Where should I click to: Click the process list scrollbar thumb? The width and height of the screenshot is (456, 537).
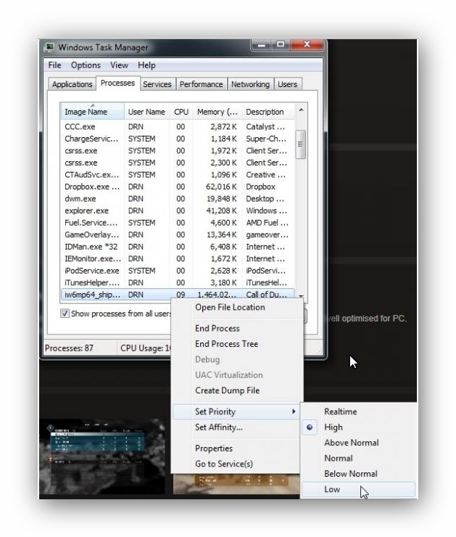point(300,144)
